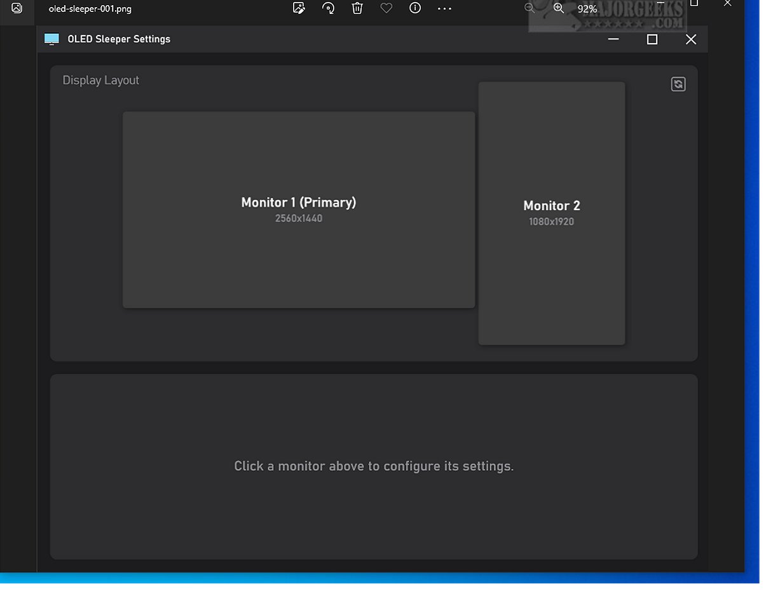The image size is (766, 594).
Task: Minimize the OLED Sleeper Settings window
Action: (613, 39)
